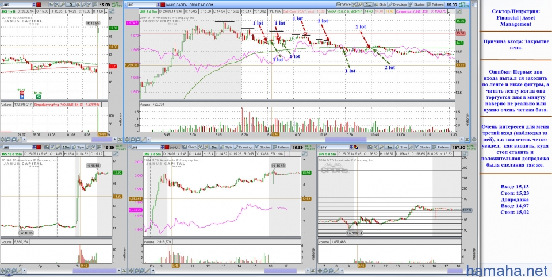The image size is (552, 277).
Task: Open Patterns in SPY chart
Action: pos(442,147)
